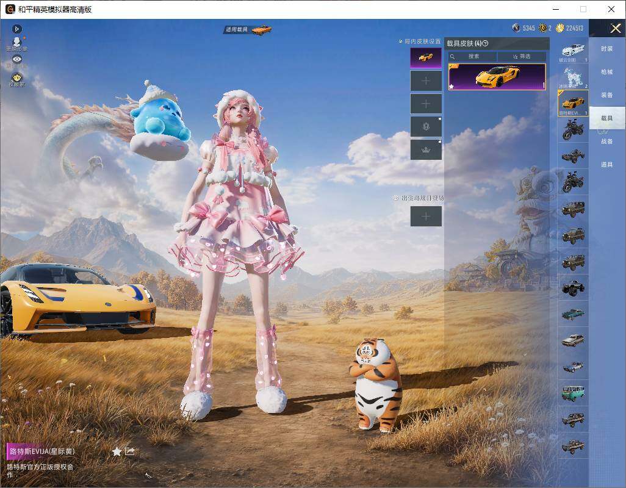This screenshot has width=626, height=488.
Task: Click the 搜索 search field
Action: 472,56
